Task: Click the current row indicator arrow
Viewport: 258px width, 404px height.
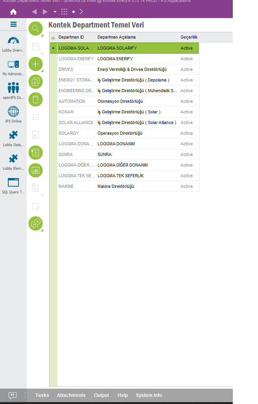Action: pos(53,48)
